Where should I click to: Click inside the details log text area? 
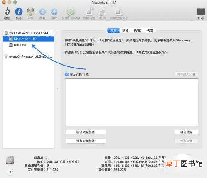131,102
